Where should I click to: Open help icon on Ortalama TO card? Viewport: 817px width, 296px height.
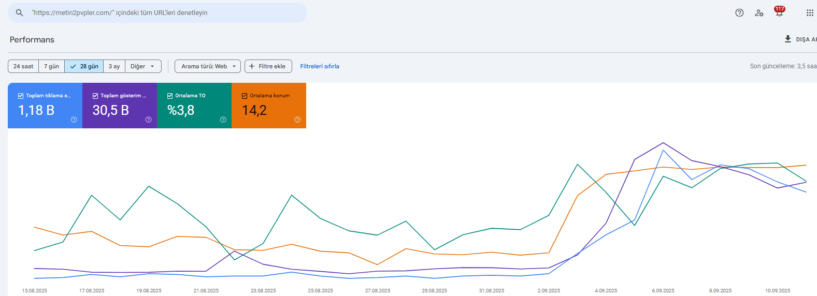[223, 120]
